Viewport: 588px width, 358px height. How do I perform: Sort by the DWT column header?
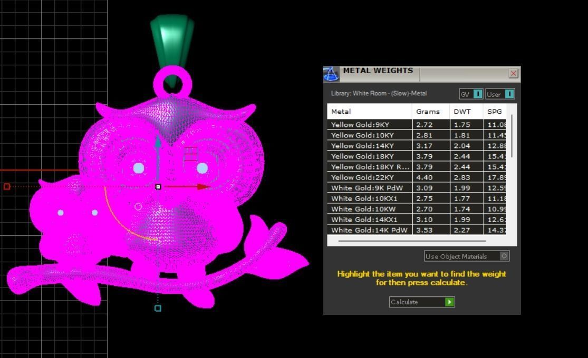467,112
